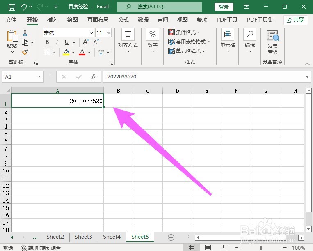This screenshot has height=251, width=313.
Task: Open 条件格式 conditional formatting
Action: pos(184,32)
